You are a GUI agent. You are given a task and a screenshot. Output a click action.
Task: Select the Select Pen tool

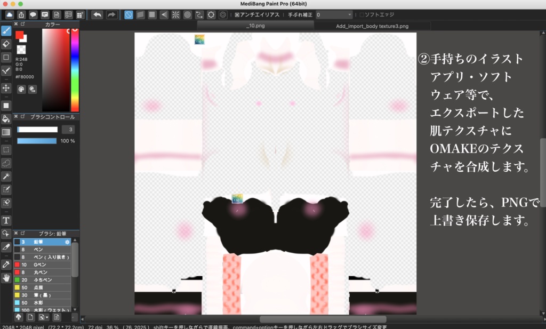coord(6,189)
